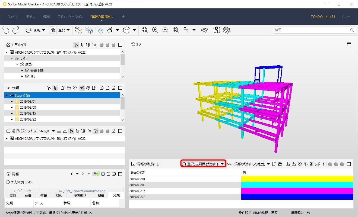The image size is (358, 217).
Task: Click the レポート report button
Action: point(317,164)
